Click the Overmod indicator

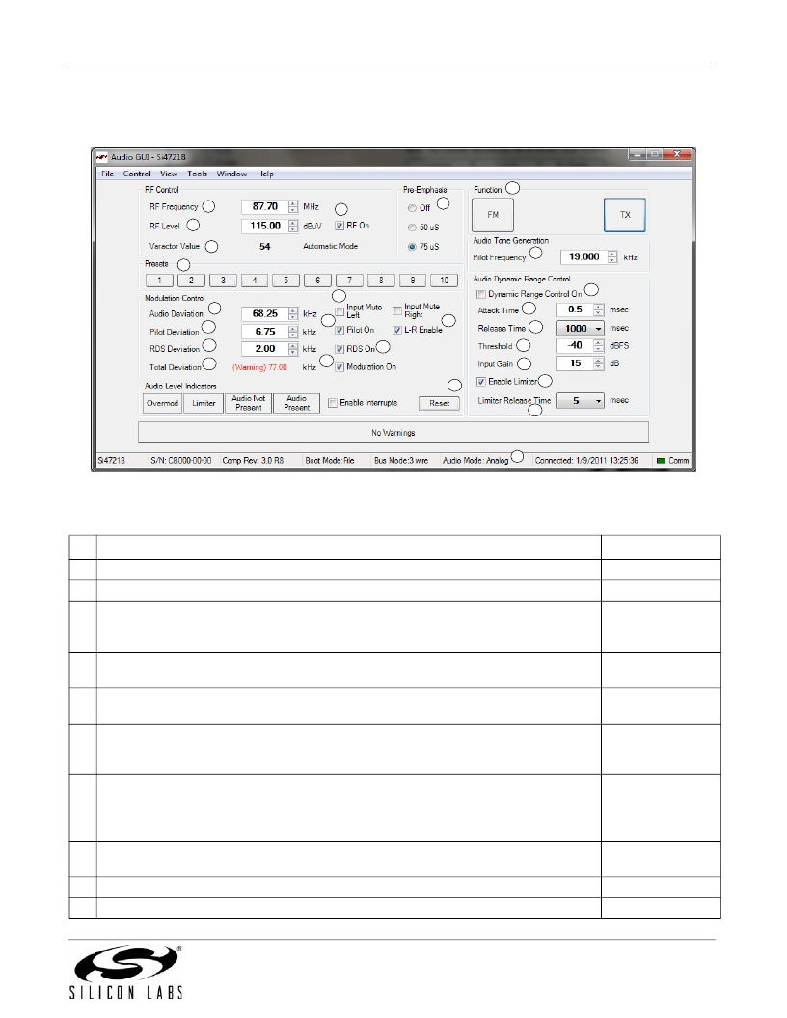tap(162, 403)
